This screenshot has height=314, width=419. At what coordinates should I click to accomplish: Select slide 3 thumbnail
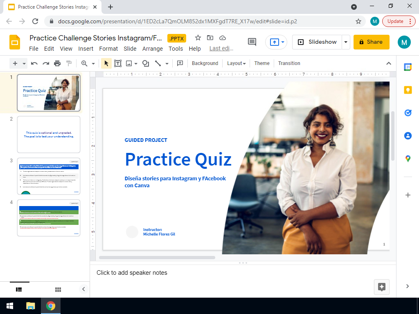pyautogui.click(x=49, y=176)
